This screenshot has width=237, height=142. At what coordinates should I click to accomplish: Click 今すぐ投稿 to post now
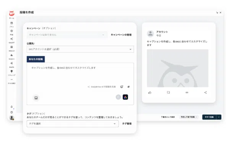point(209,117)
